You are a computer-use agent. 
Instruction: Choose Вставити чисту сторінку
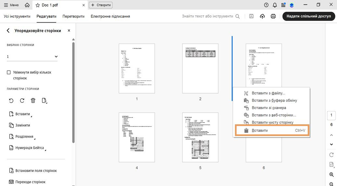pyautogui.click(x=271, y=122)
